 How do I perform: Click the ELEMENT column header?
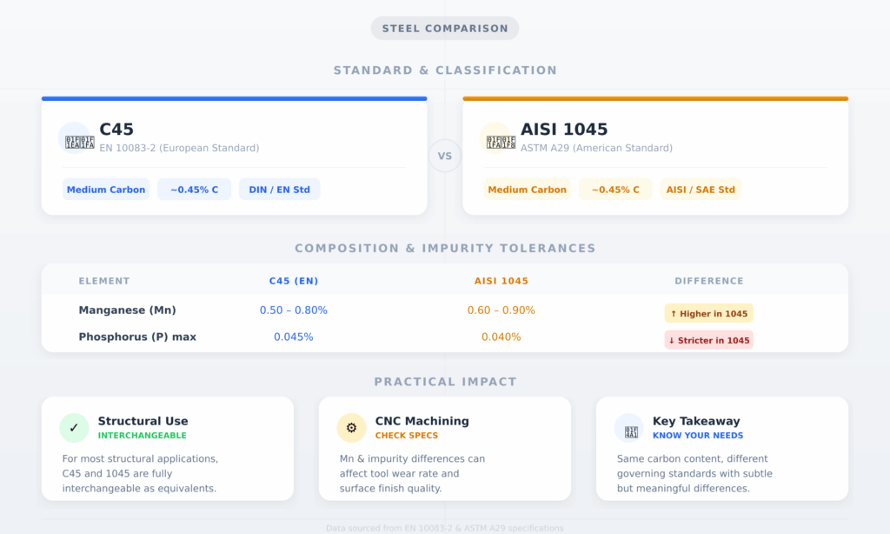104,281
